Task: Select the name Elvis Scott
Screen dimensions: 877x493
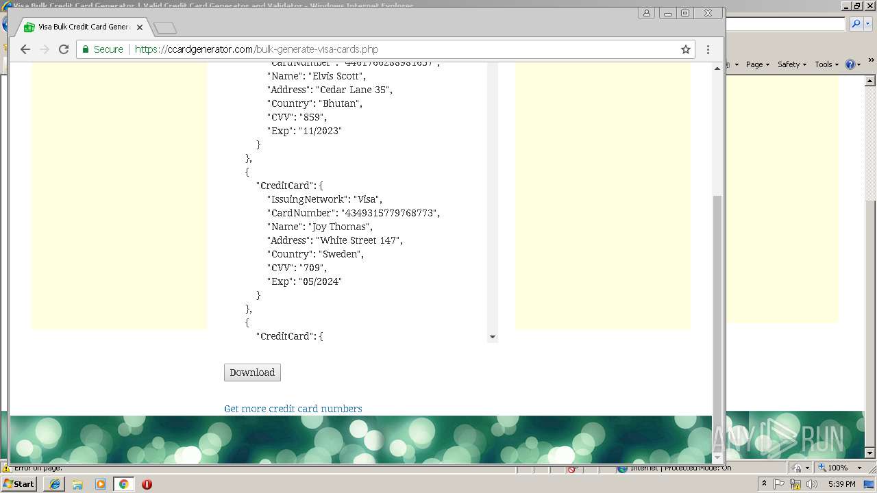Action: tap(336, 76)
